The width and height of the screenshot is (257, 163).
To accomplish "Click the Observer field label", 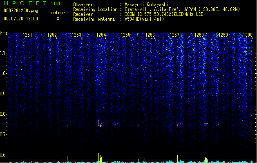I will pyautogui.click(x=83, y=4).
